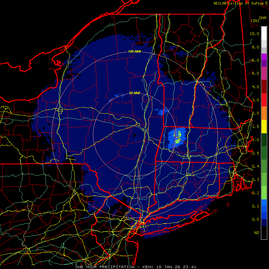Click the magenta legend swatch above 6.0
This screenshot has height=269, width=269.
(264, 57)
